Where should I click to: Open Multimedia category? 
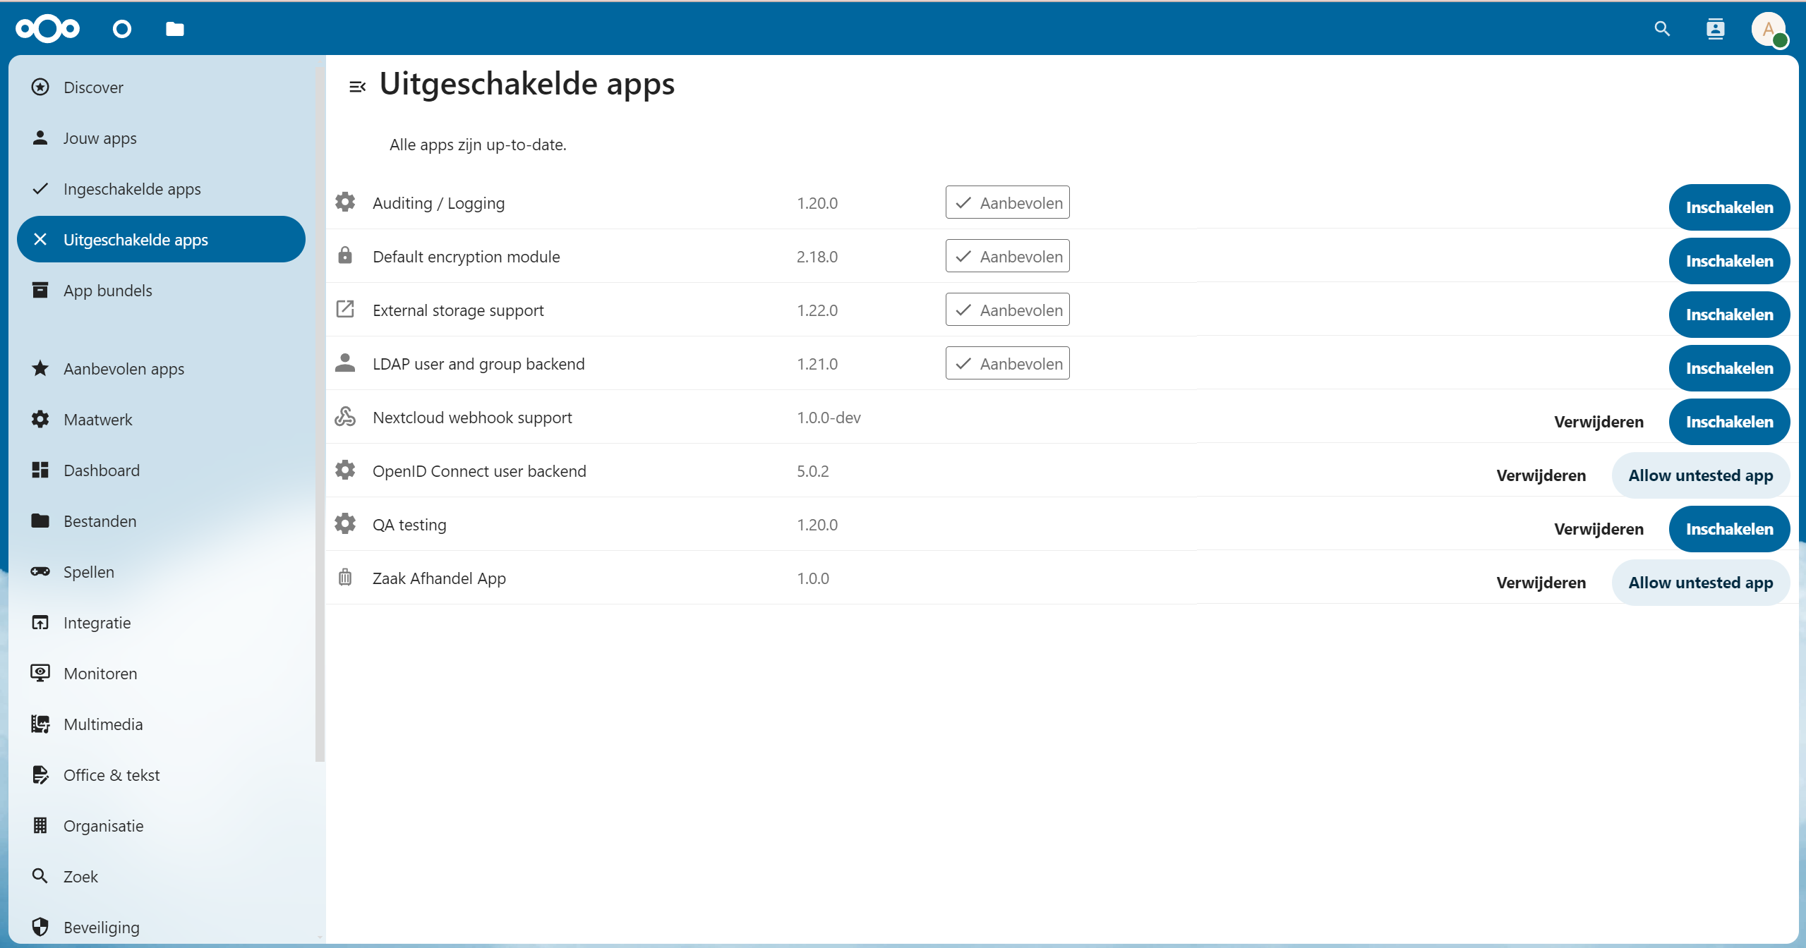(x=161, y=724)
